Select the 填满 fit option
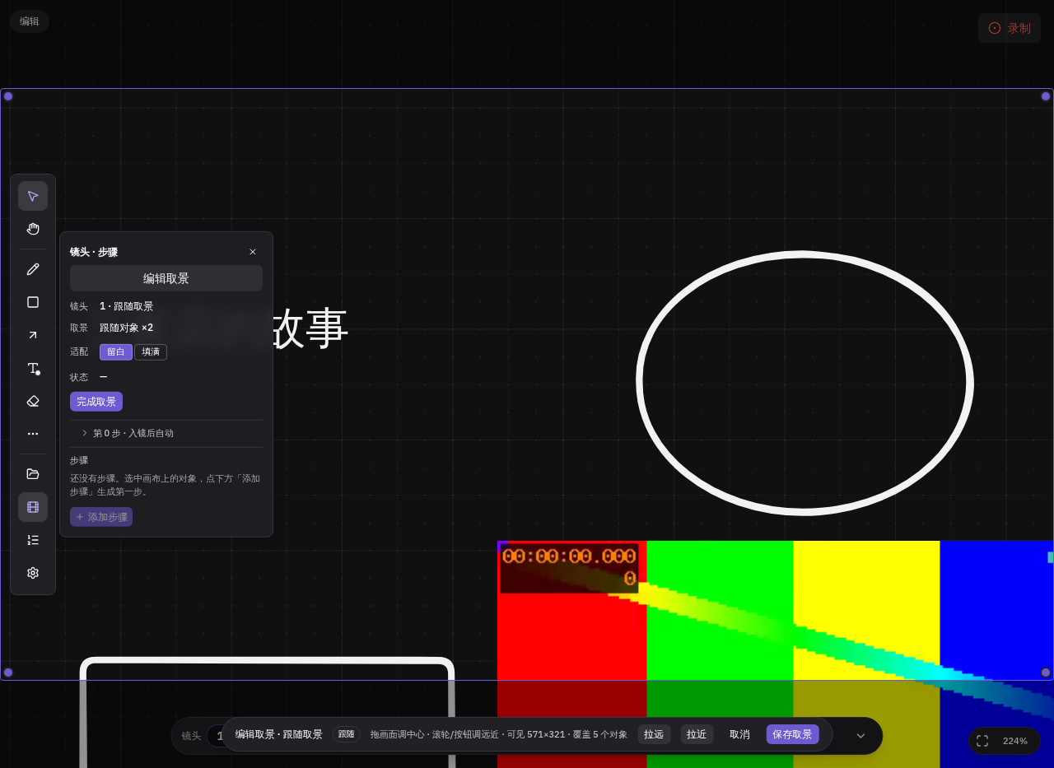This screenshot has width=1054, height=768. (x=151, y=352)
